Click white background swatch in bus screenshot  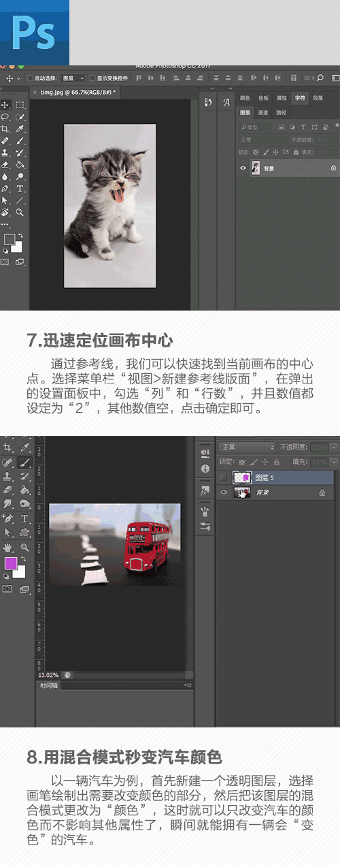click(22, 575)
